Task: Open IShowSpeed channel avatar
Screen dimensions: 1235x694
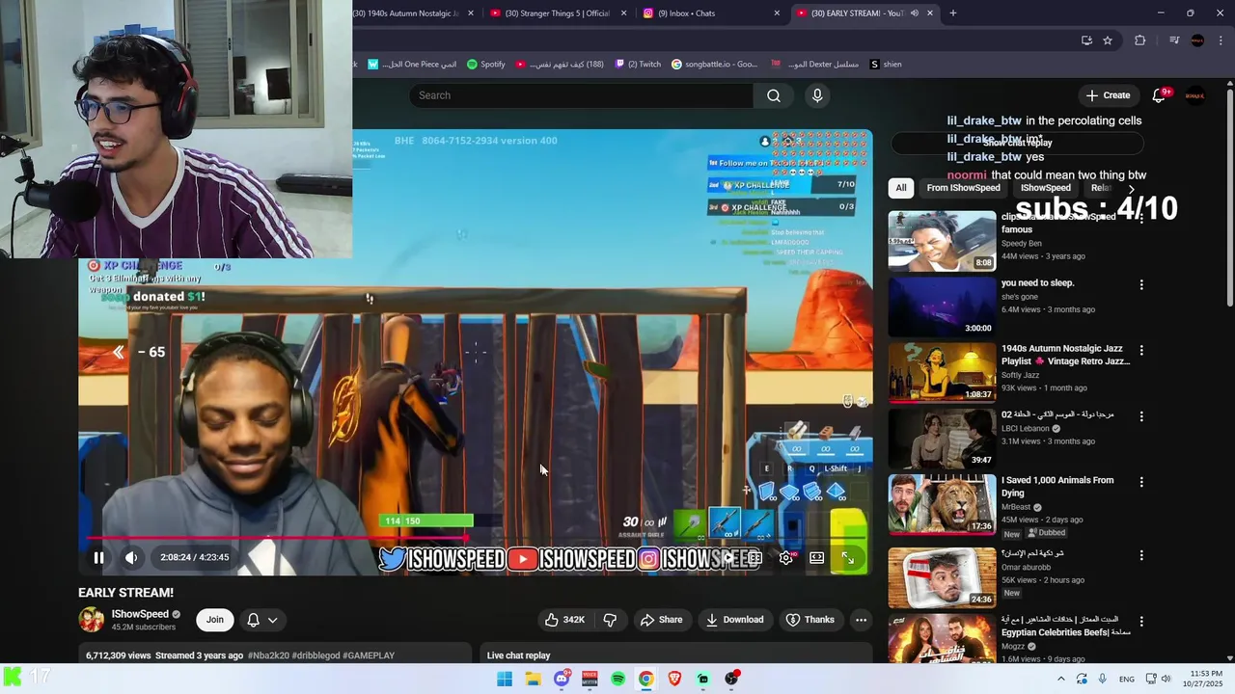Action: click(x=91, y=620)
